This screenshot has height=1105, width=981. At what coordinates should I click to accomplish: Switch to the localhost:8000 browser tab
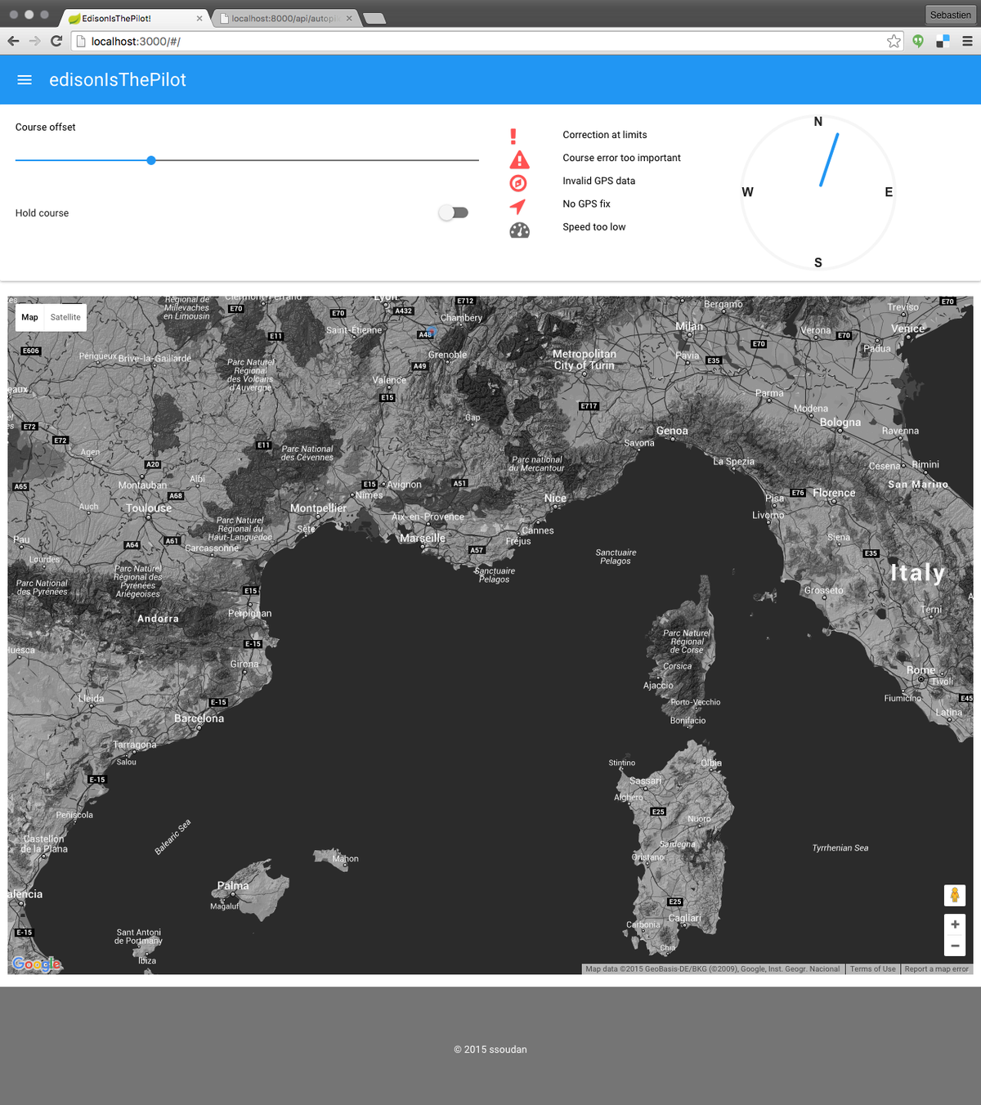pyautogui.click(x=283, y=18)
